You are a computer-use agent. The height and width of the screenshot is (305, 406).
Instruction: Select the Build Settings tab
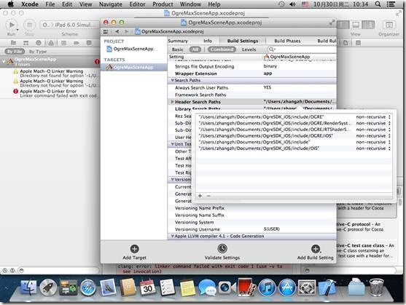point(243,41)
